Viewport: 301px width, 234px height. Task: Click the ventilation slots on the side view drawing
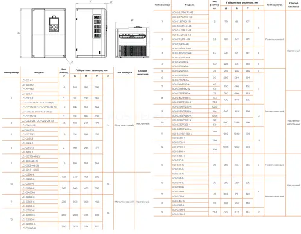click(x=97, y=26)
